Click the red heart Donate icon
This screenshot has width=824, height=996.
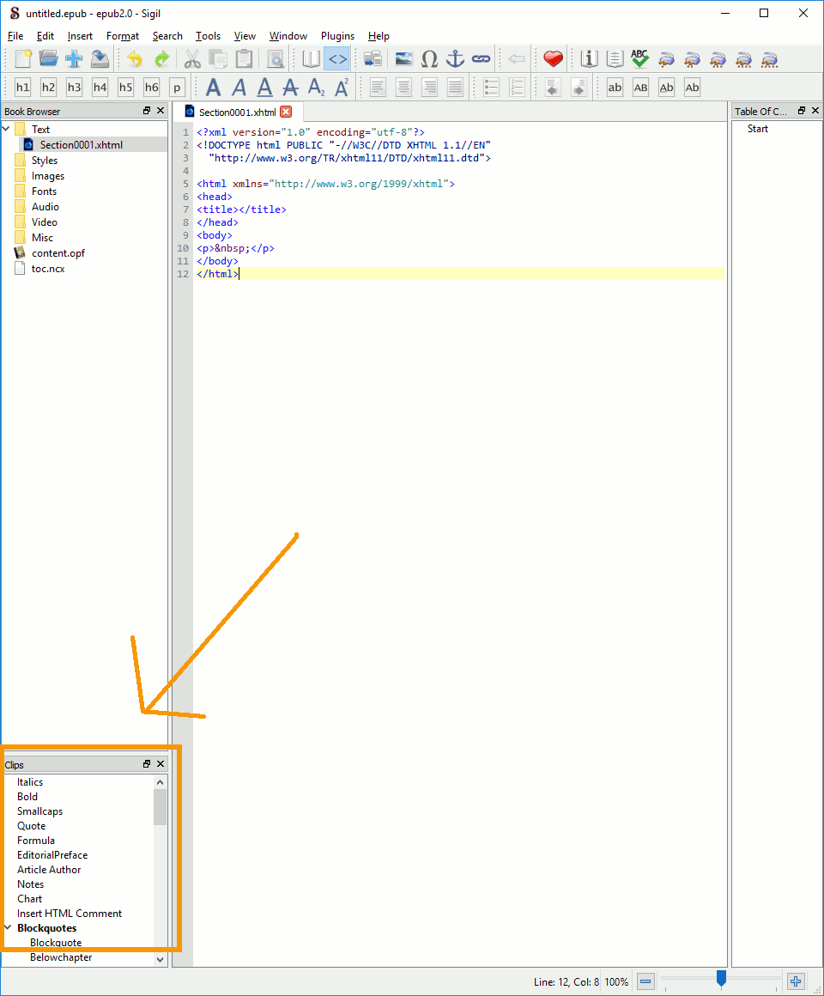click(553, 59)
